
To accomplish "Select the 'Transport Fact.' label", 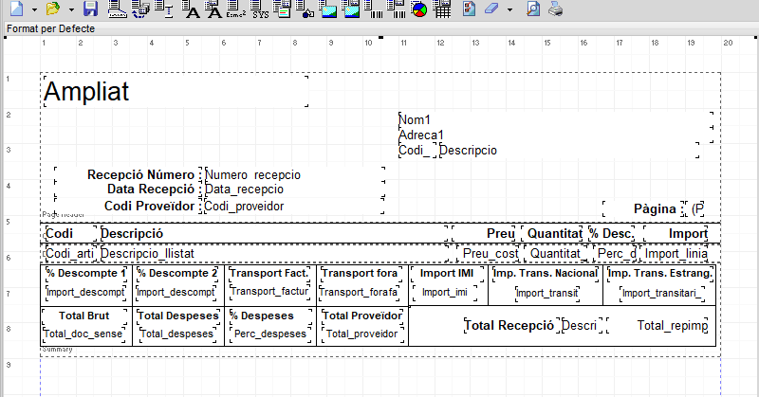I will [269, 273].
